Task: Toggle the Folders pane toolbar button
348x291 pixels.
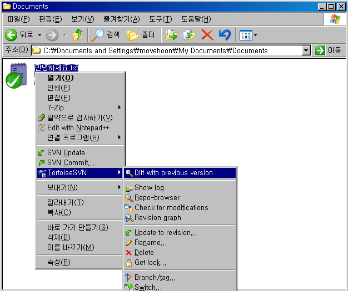Action: coord(141,35)
